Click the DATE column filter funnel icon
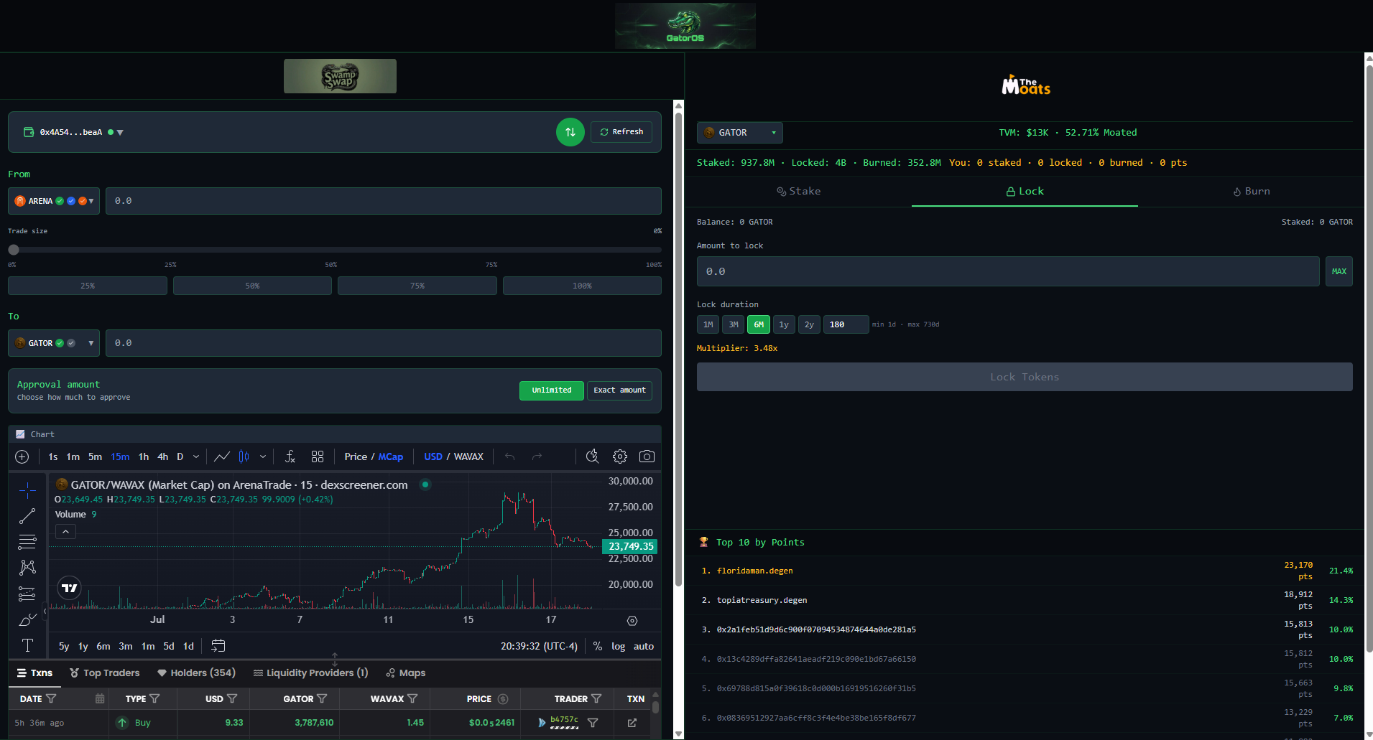 coord(51,698)
